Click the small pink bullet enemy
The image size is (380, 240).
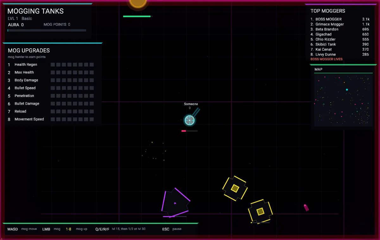click(306, 207)
